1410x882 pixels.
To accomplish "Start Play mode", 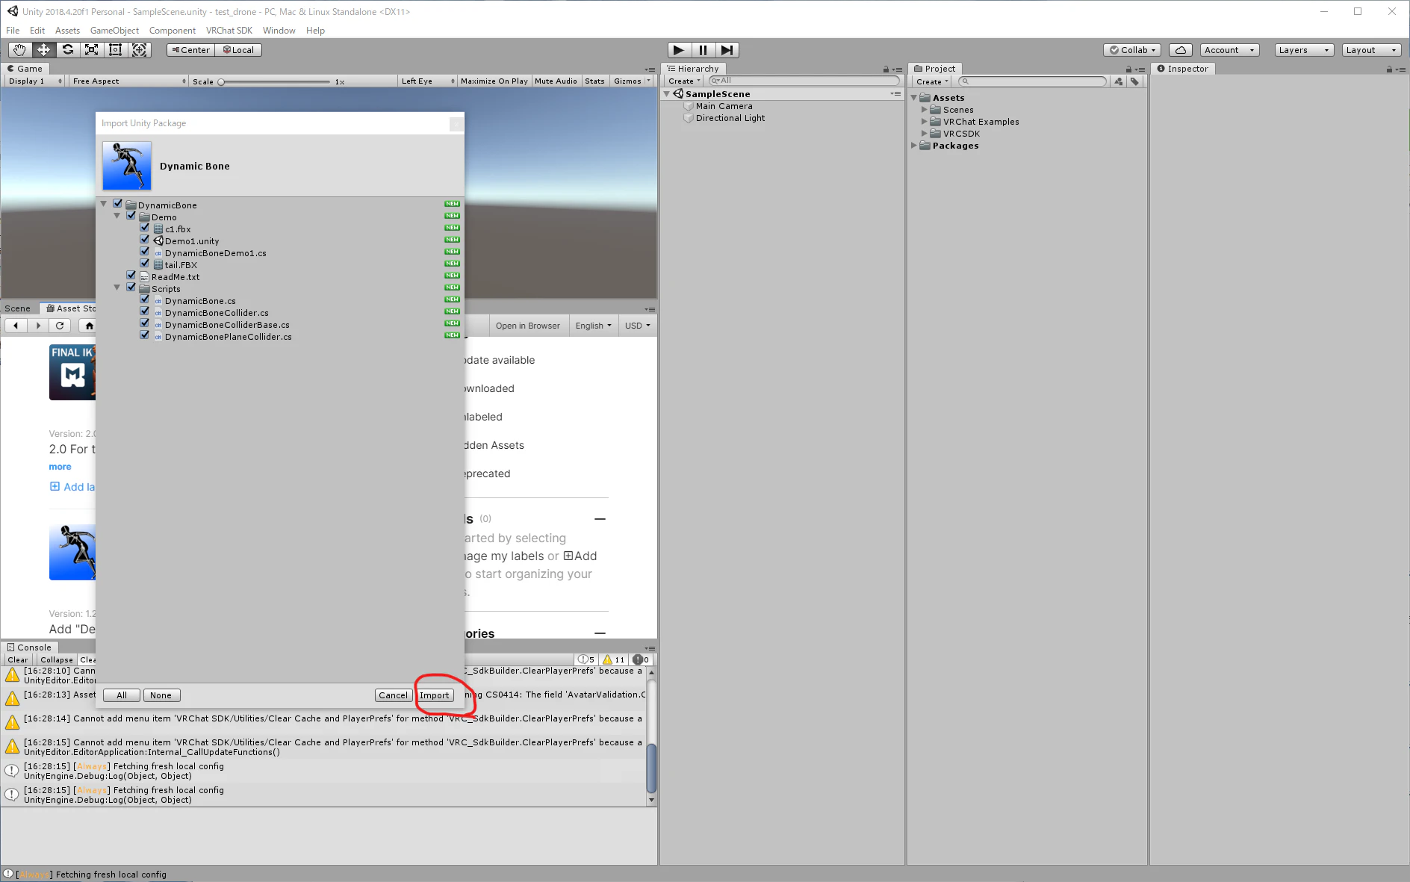I will pos(678,50).
